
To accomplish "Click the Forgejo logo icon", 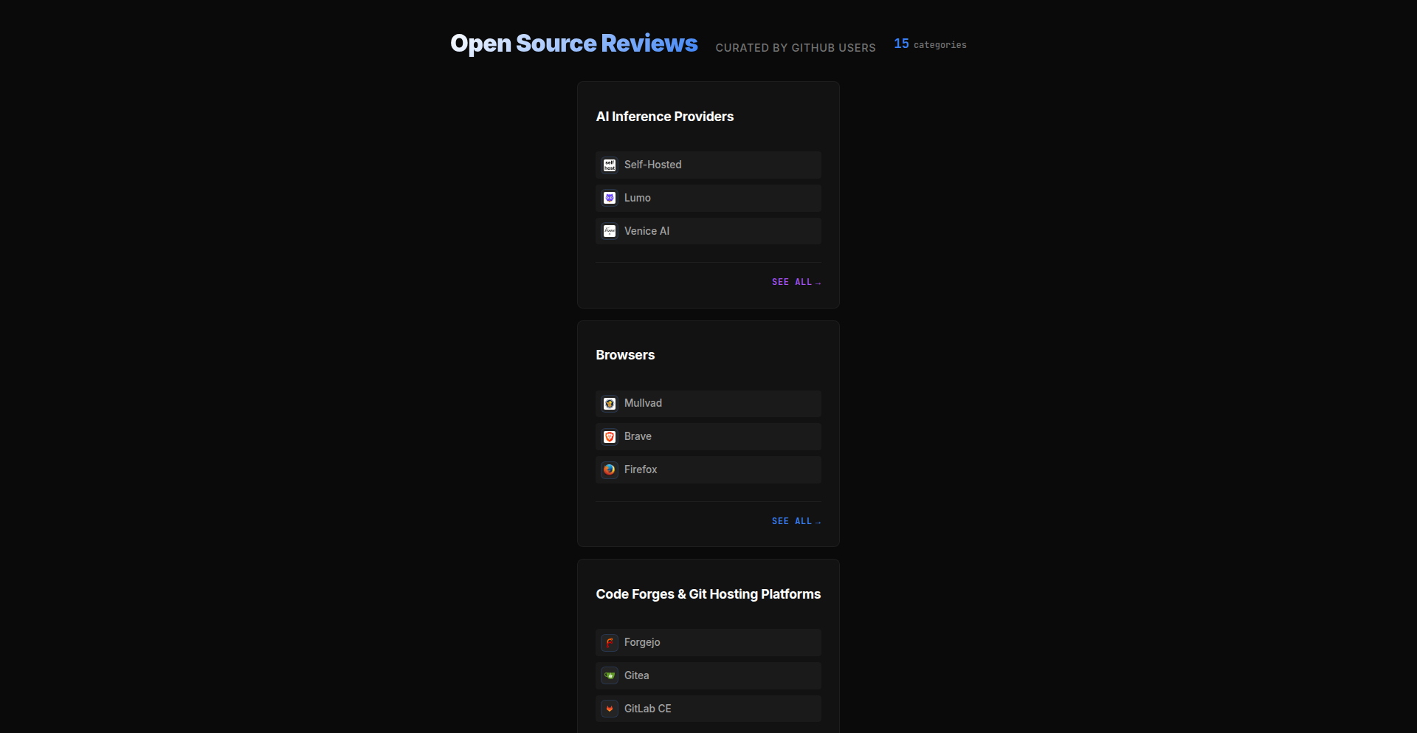I will (x=610, y=643).
